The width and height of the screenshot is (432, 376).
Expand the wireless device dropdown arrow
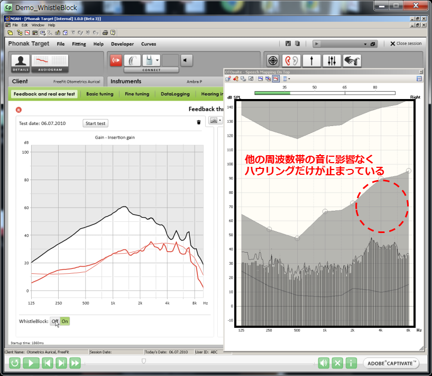pyautogui.click(x=157, y=60)
